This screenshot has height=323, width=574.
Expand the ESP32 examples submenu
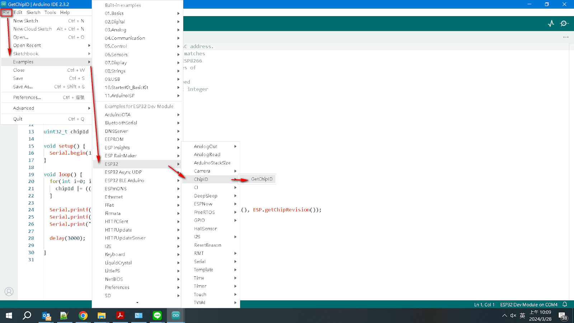point(138,164)
